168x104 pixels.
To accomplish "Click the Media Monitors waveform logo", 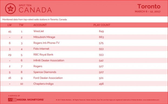I will pos(12,100).
